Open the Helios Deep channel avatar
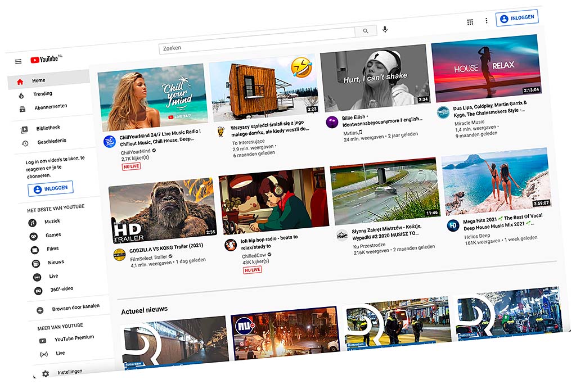The width and height of the screenshot is (576, 384). pyautogui.click(x=453, y=225)
